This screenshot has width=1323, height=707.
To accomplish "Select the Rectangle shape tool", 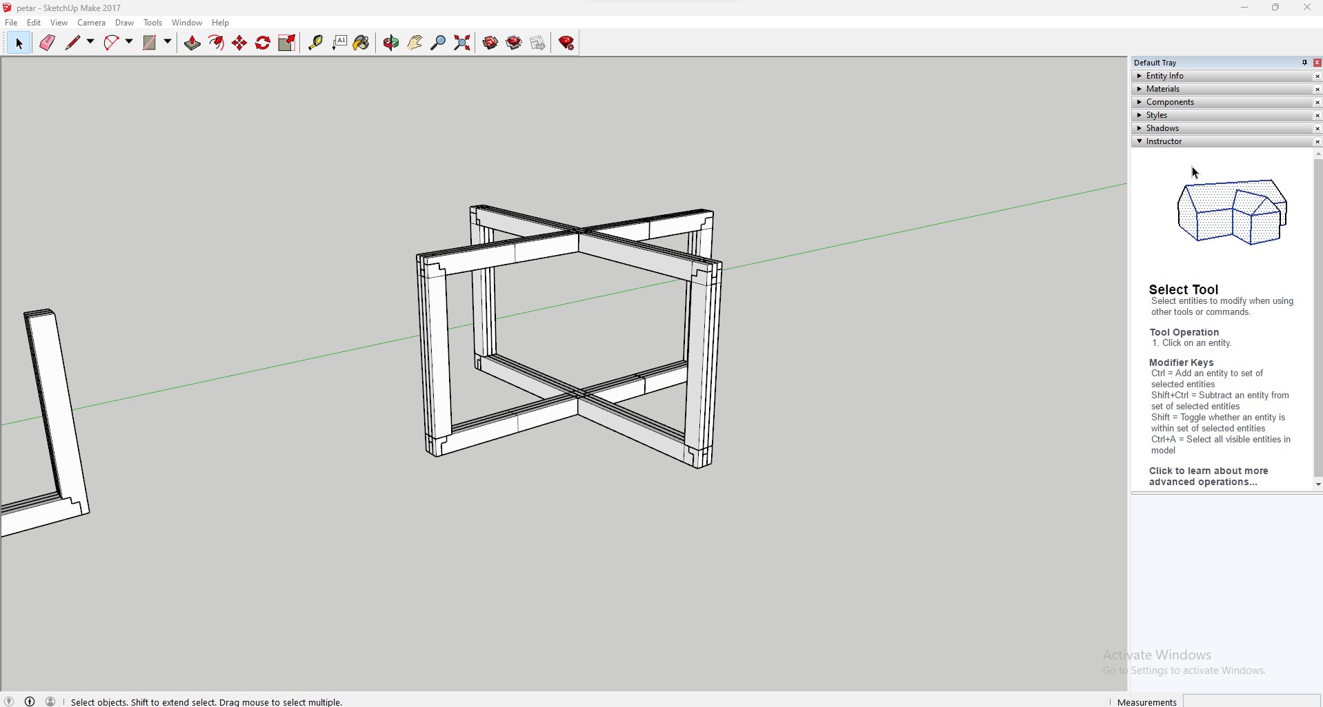I will point(150,43).
